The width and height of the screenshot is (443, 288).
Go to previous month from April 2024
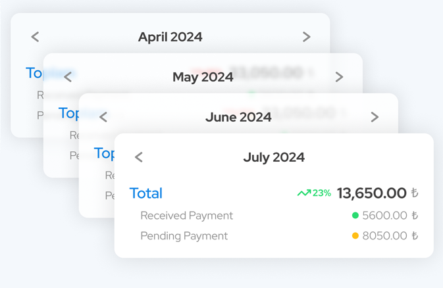[35, 37]
